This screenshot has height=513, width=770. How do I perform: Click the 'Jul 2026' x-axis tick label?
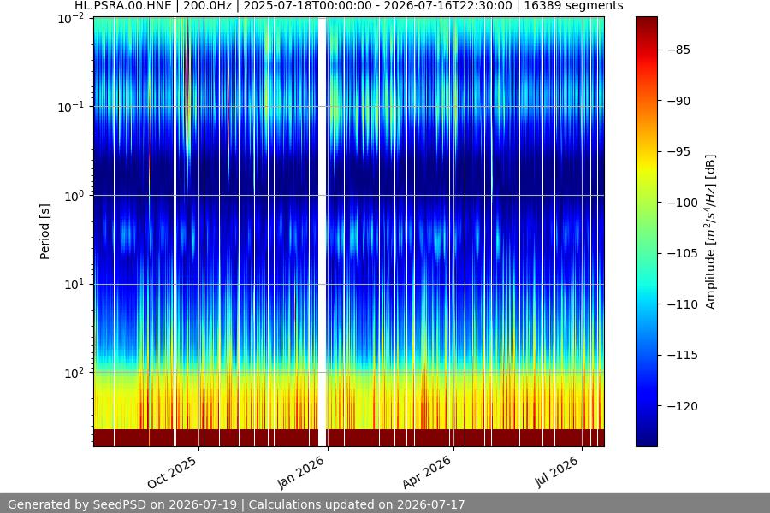click(556, 472)
